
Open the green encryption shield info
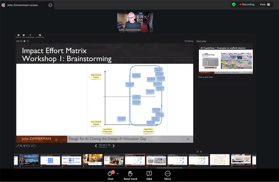point(234,4)
